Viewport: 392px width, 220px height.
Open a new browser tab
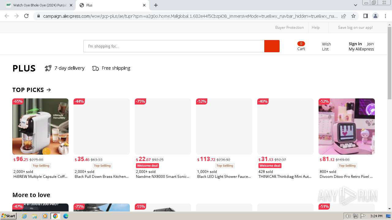tap(156, 5)
